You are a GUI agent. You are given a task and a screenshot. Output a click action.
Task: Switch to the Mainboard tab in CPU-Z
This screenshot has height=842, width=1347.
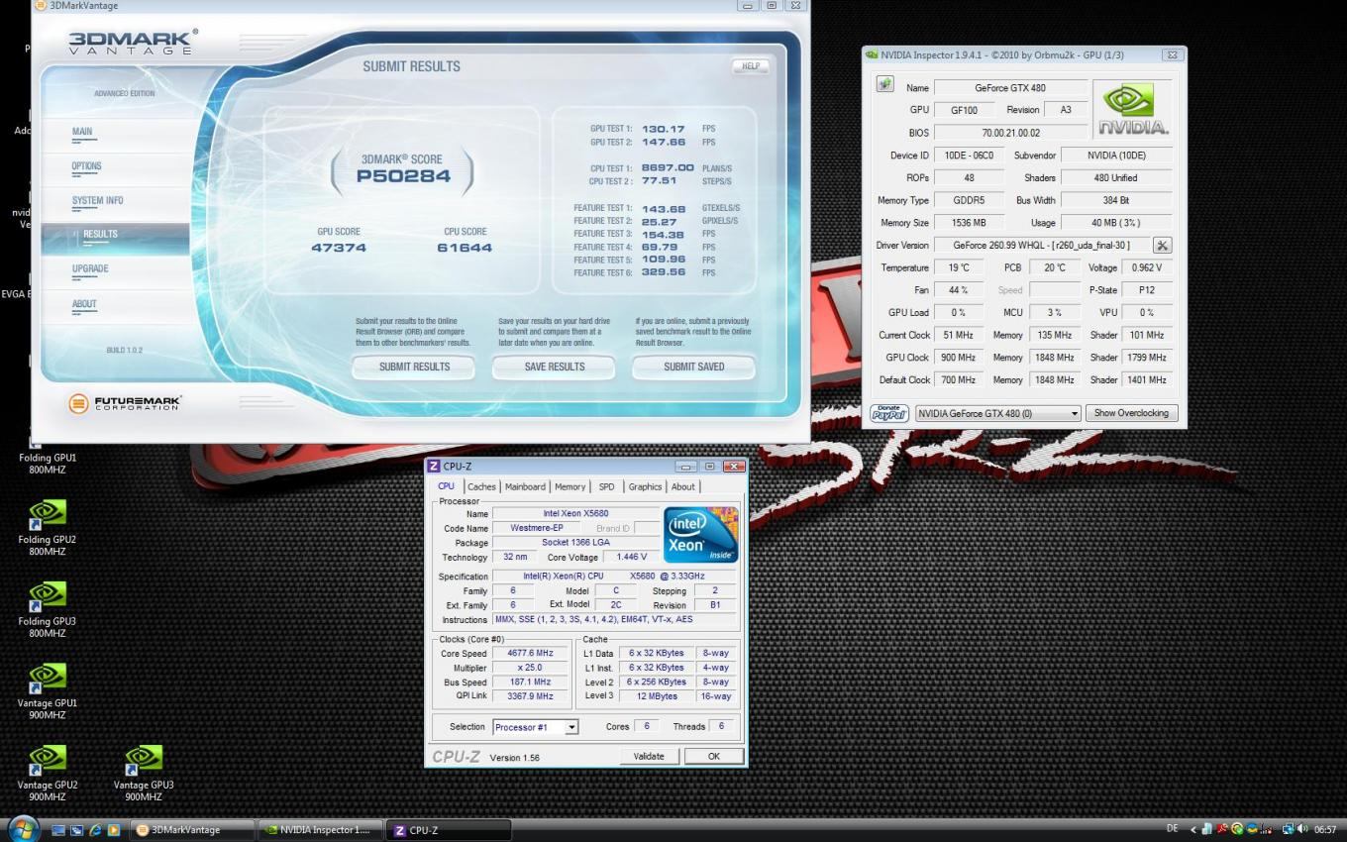(x=525, y=486)
